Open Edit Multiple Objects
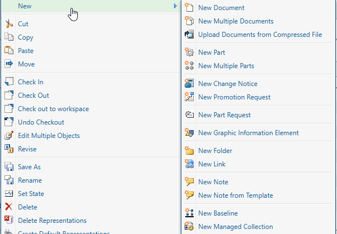 [49, 136]
